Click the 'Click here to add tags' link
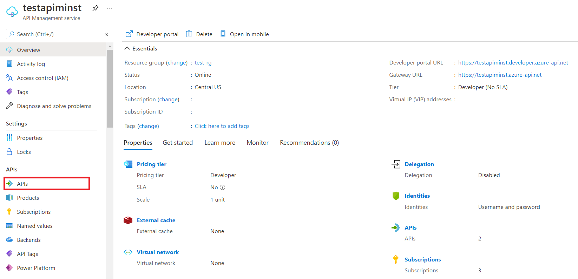Image resolution: width=578 pixels, height=279 pixels. point(222,126)
